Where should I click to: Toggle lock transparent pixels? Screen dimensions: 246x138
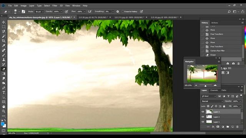[x=208, y=106]
